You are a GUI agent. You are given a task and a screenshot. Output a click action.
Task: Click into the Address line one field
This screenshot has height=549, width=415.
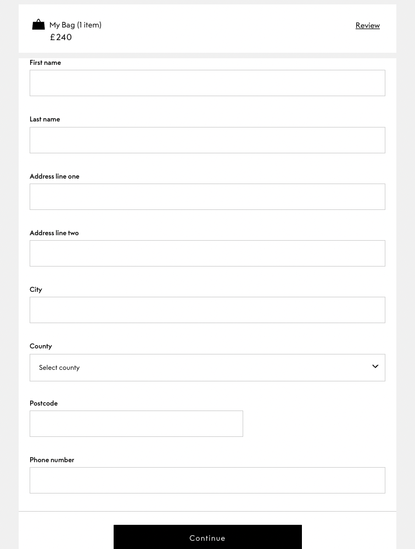[x=207, y=197]
